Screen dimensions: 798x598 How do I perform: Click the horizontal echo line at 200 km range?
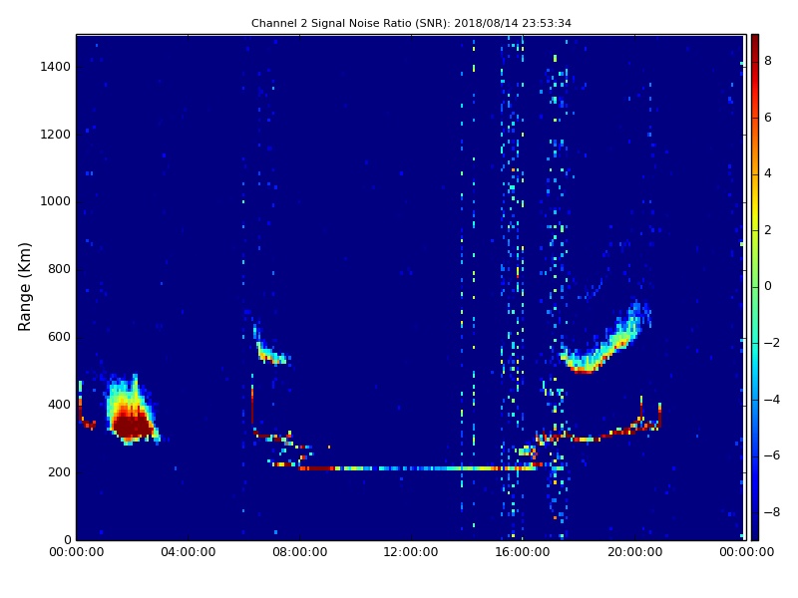click(x=417, y=467)
